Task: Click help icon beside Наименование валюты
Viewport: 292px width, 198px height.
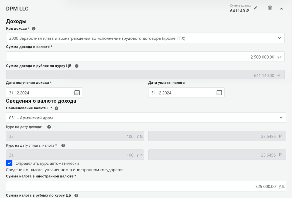Action: 56,108
